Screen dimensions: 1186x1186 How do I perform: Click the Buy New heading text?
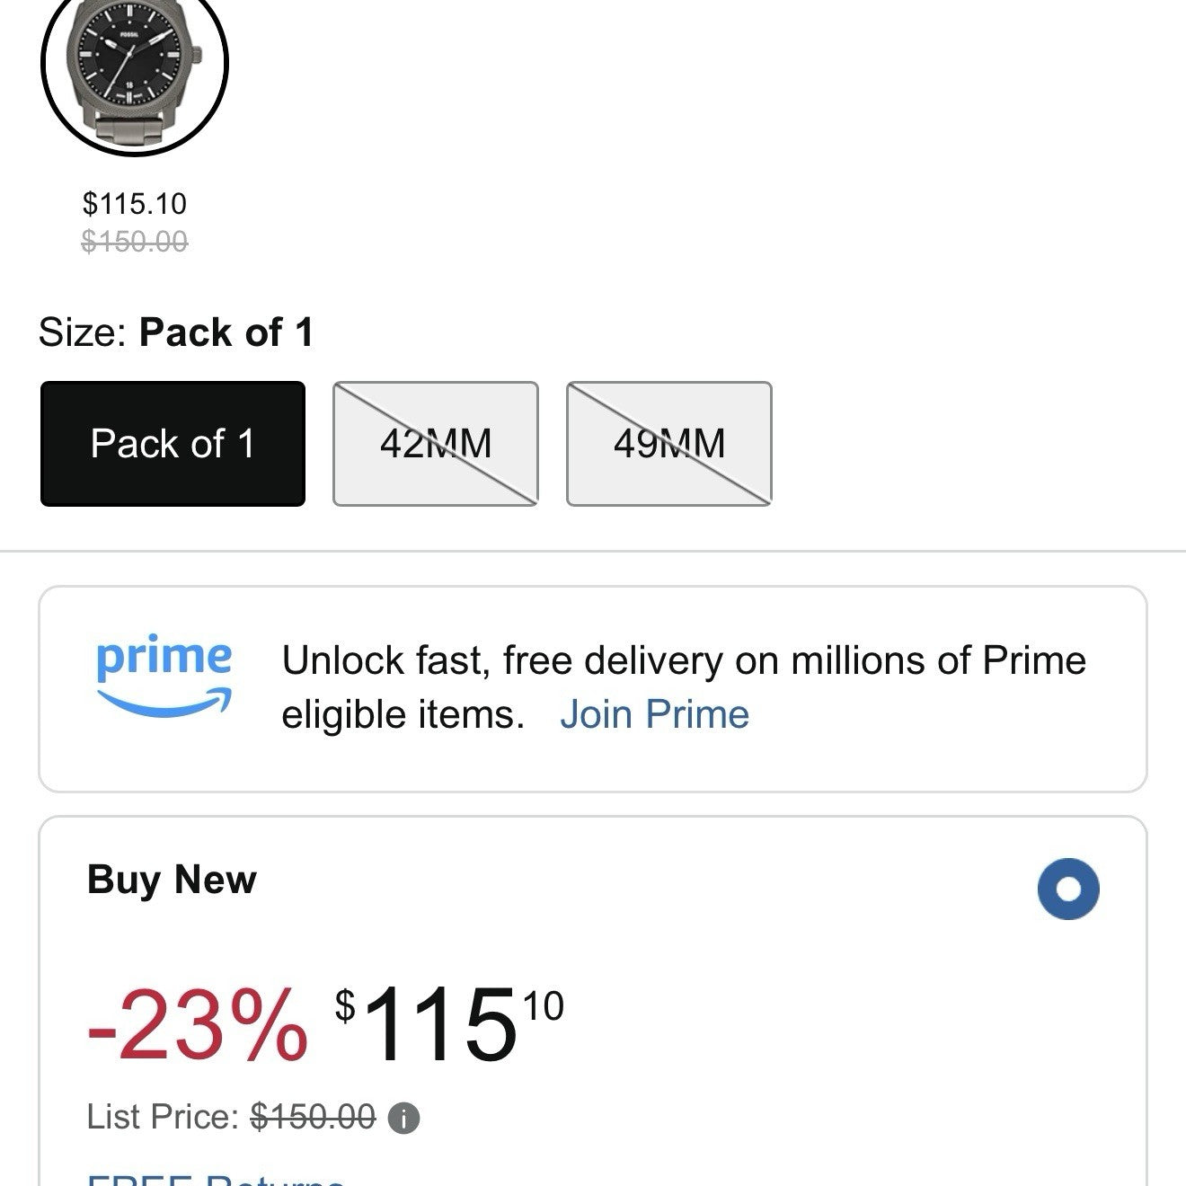click(x=172, y=880)
